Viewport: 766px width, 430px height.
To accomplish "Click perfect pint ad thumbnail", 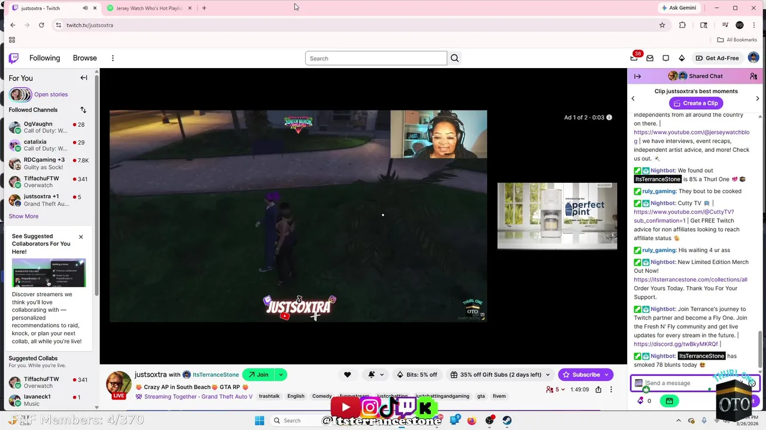I will [557, 216].
